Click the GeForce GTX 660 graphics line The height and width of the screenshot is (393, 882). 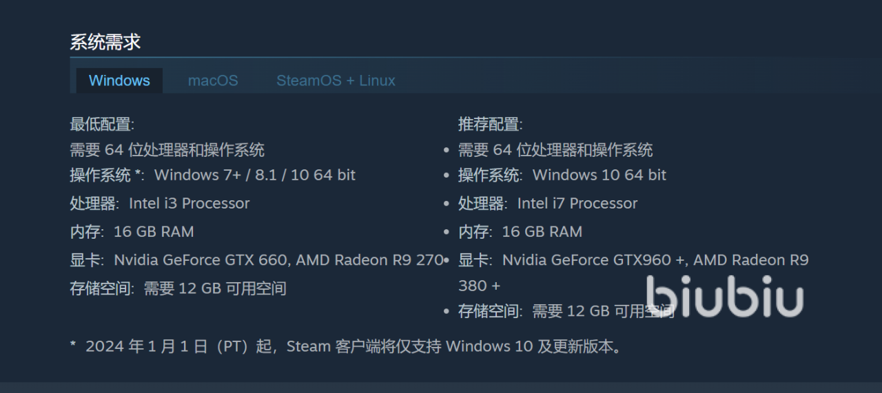256,260
